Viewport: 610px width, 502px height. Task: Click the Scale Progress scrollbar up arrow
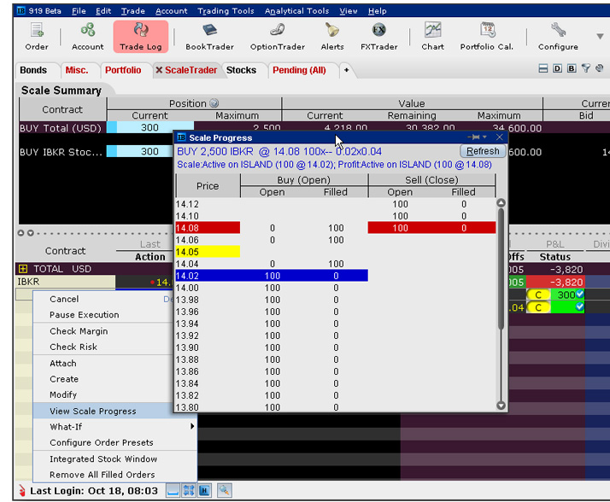501,202
